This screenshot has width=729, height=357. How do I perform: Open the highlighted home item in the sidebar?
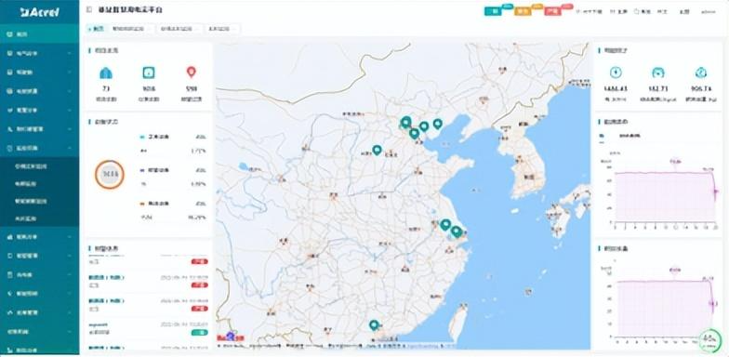[x=39, y=33]
